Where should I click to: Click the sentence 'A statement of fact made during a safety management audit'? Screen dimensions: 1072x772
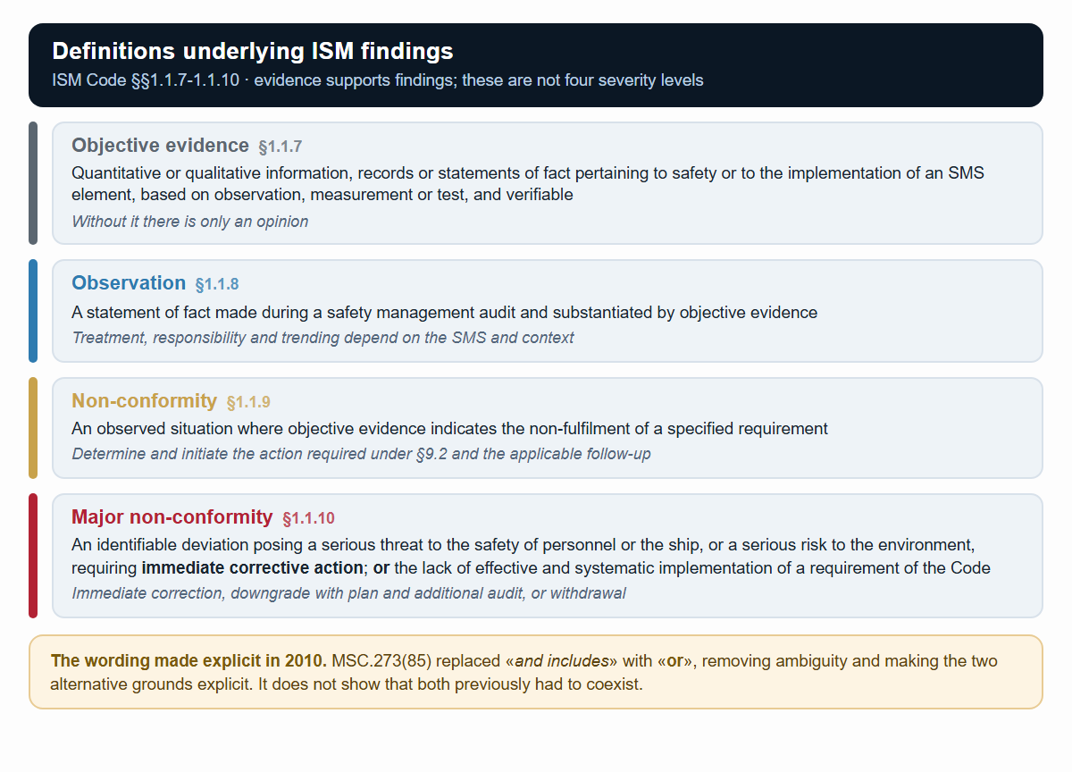(x=445, y=313)
